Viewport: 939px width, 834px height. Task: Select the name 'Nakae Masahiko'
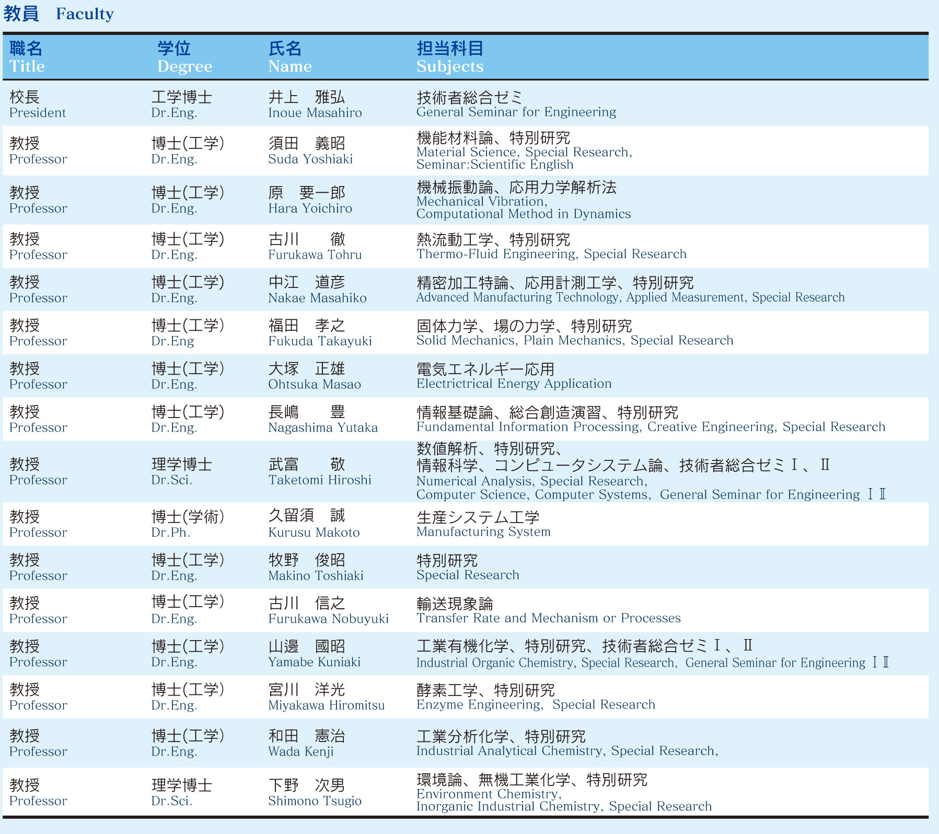pos(317,298)
